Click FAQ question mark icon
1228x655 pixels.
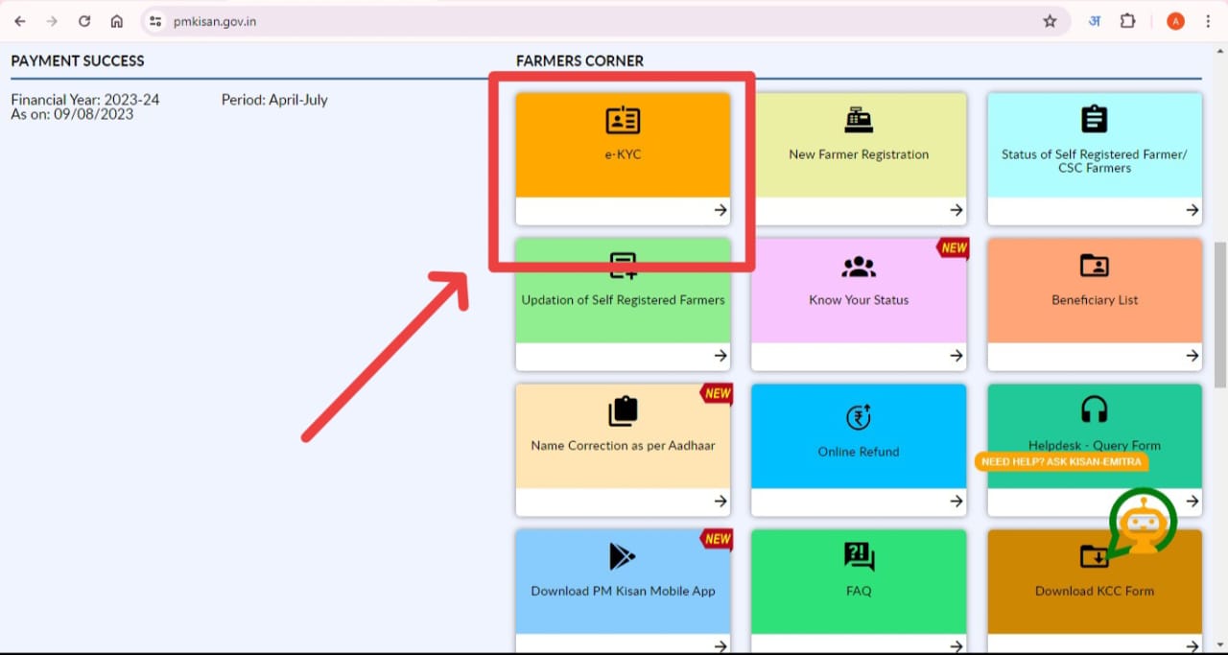859,556
